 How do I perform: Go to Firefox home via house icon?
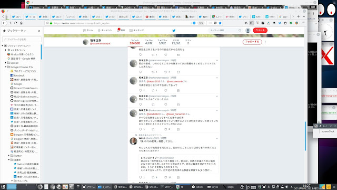[21, 23]
